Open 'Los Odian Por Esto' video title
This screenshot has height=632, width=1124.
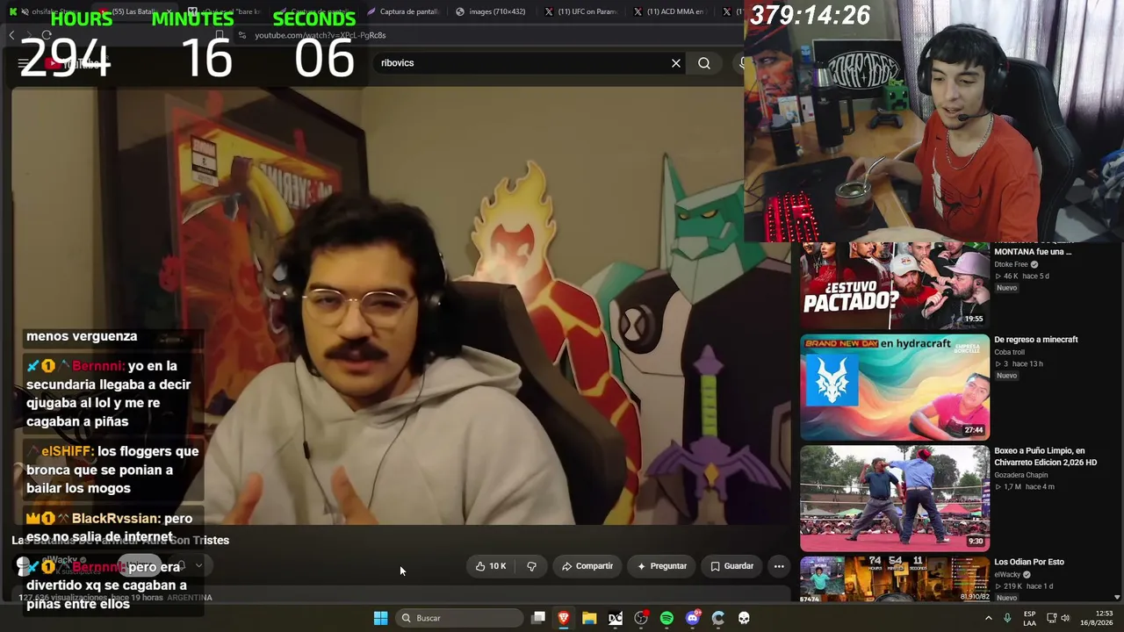coord(1029,562)
